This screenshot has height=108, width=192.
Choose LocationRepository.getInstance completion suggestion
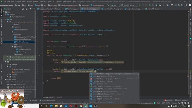tap(115, 79)
